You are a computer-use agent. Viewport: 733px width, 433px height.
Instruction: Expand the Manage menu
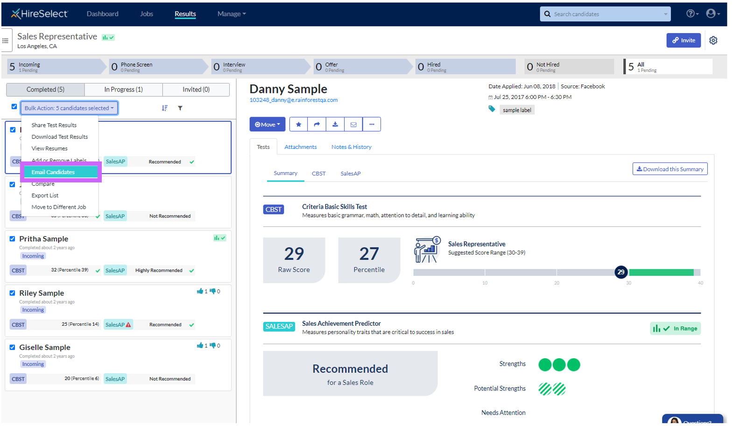232,14
